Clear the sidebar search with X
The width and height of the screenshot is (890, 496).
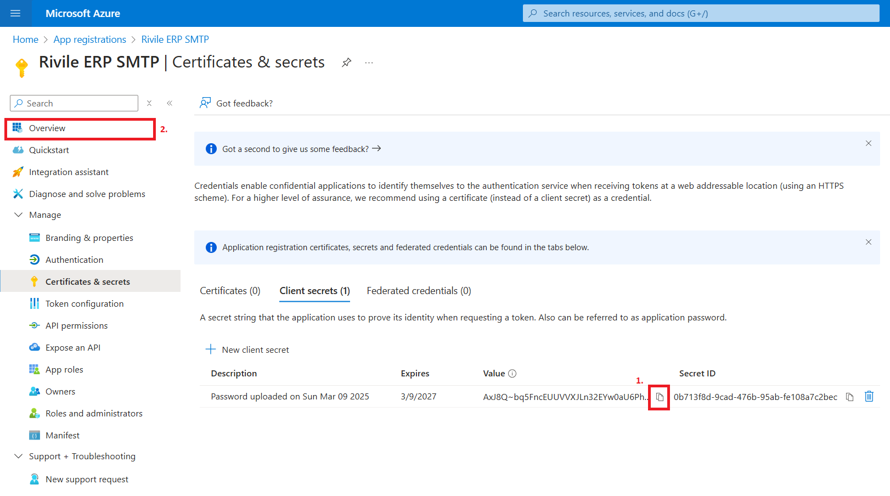(x=149, y=103)
